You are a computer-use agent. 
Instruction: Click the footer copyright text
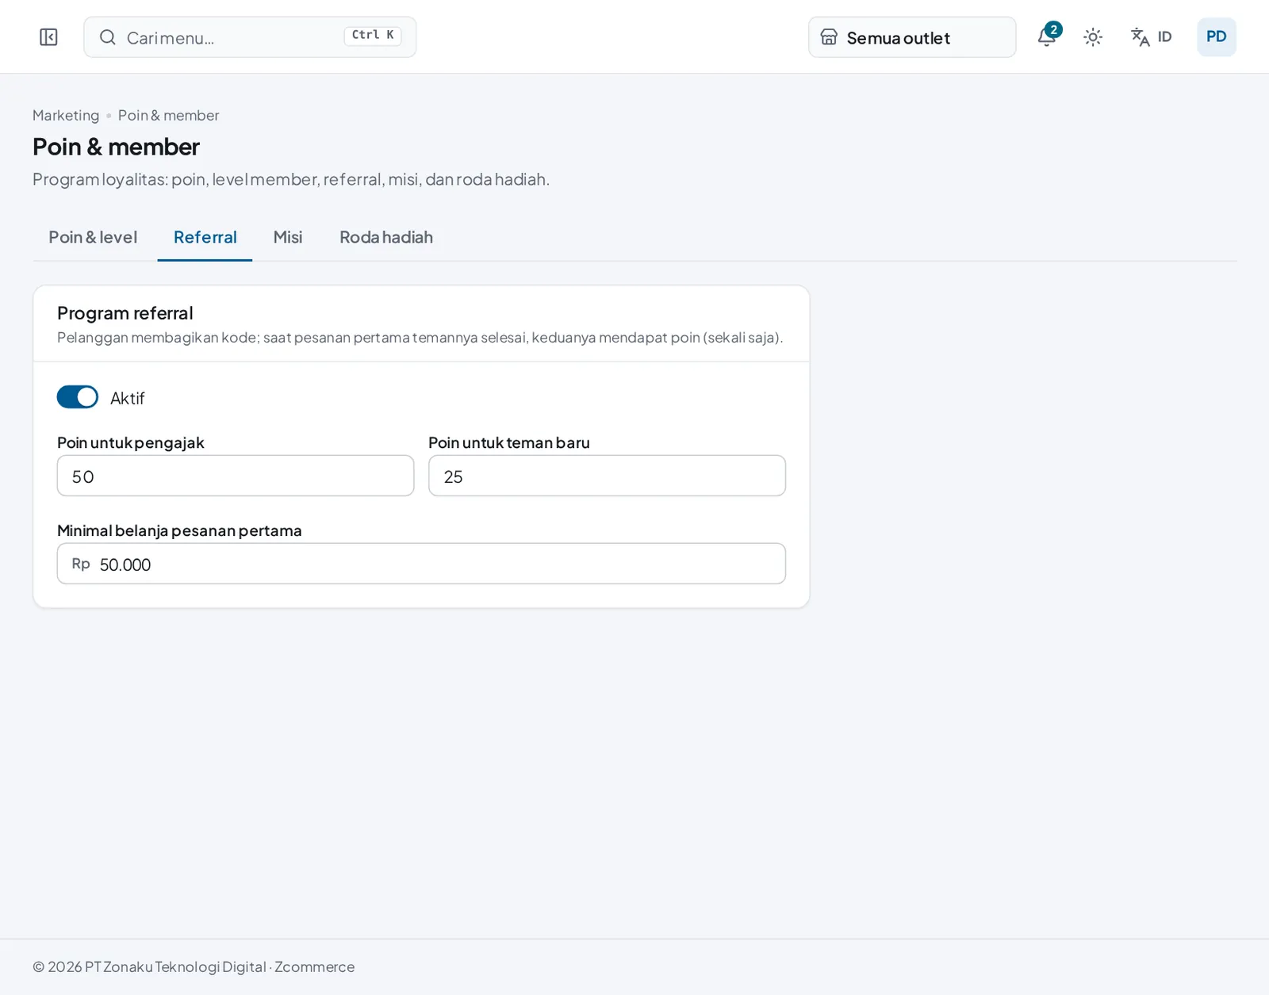tap(194, 966)
